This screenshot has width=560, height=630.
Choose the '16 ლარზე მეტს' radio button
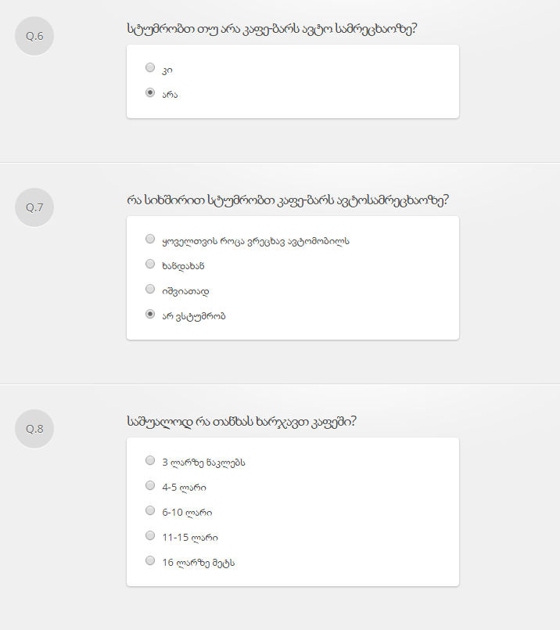tap(150, 561)
